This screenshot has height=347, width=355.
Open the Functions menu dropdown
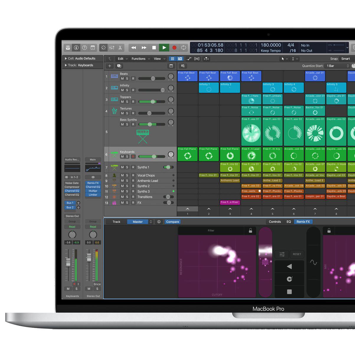tap(140, 59)
